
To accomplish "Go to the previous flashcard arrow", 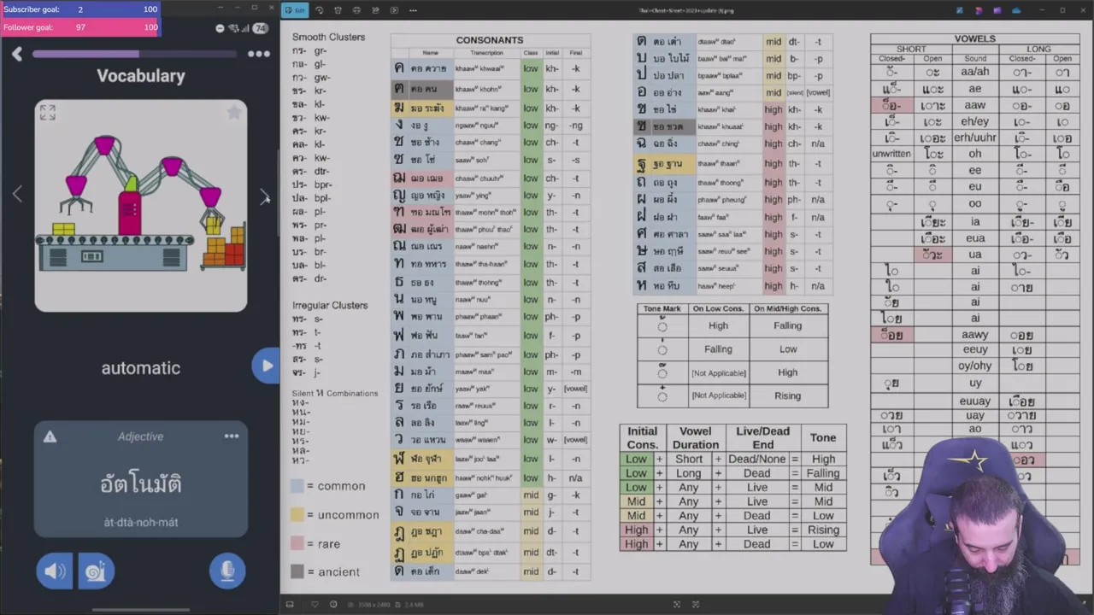I will pyautogui.click(x=17, y=194).
